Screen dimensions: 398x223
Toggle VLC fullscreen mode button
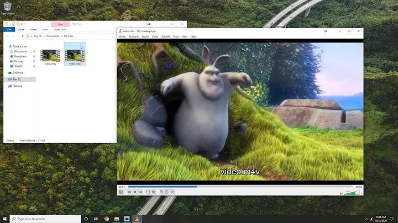148,192
